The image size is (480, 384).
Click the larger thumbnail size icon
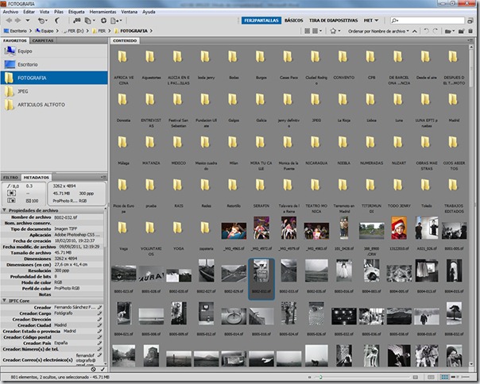[x=416, y=377]
